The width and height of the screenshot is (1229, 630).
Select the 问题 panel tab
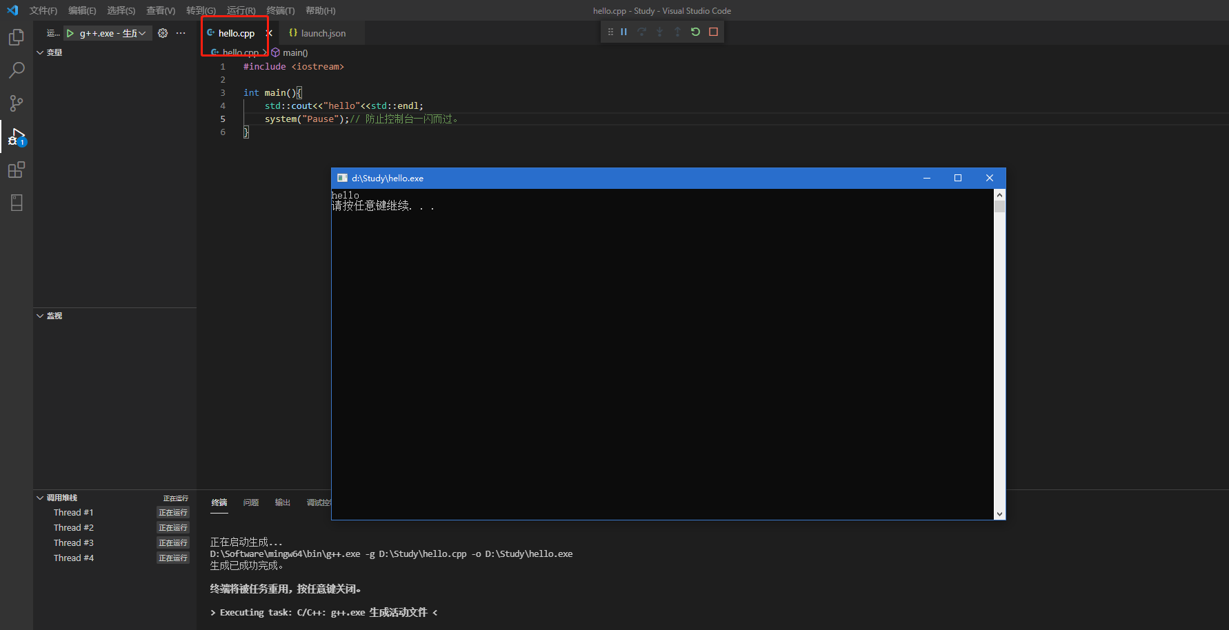click(251, 502)
